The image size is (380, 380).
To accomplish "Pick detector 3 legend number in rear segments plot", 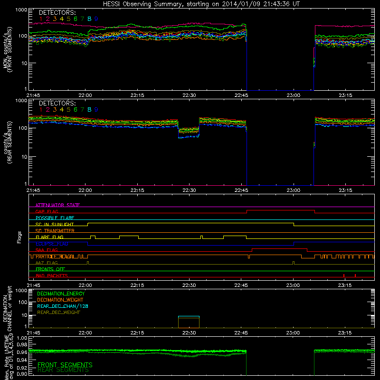I will pos(55,110).
